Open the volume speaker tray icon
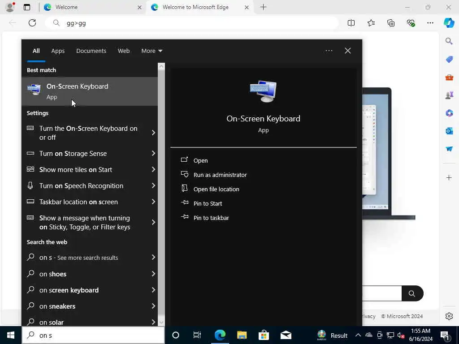Screen dimensions: 459x344 (x=401, y=335)
